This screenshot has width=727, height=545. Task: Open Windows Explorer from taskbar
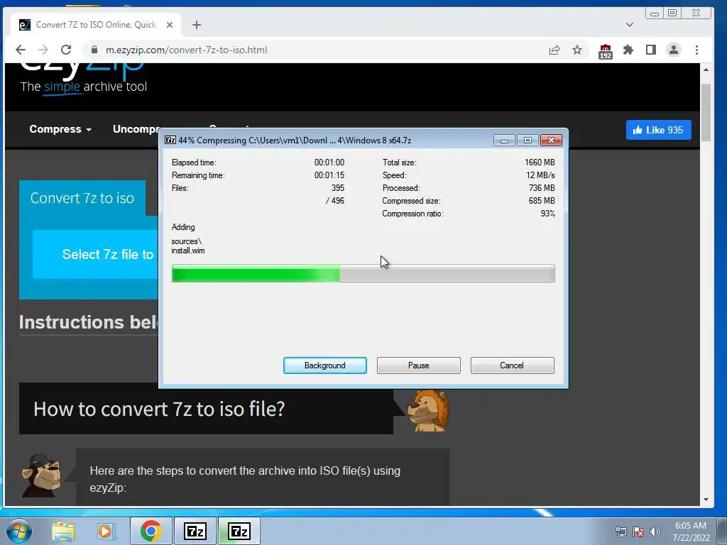pyautogui.click(x=63, y=532)
